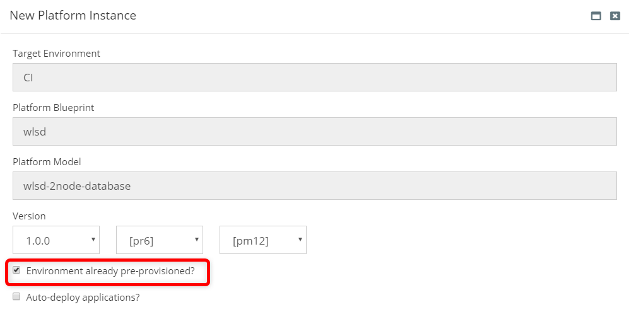The width and height of the screenshot is (629, 319).
Task: Maximize the New Platform Instance dialog
Action: click(x=596, y=16)
